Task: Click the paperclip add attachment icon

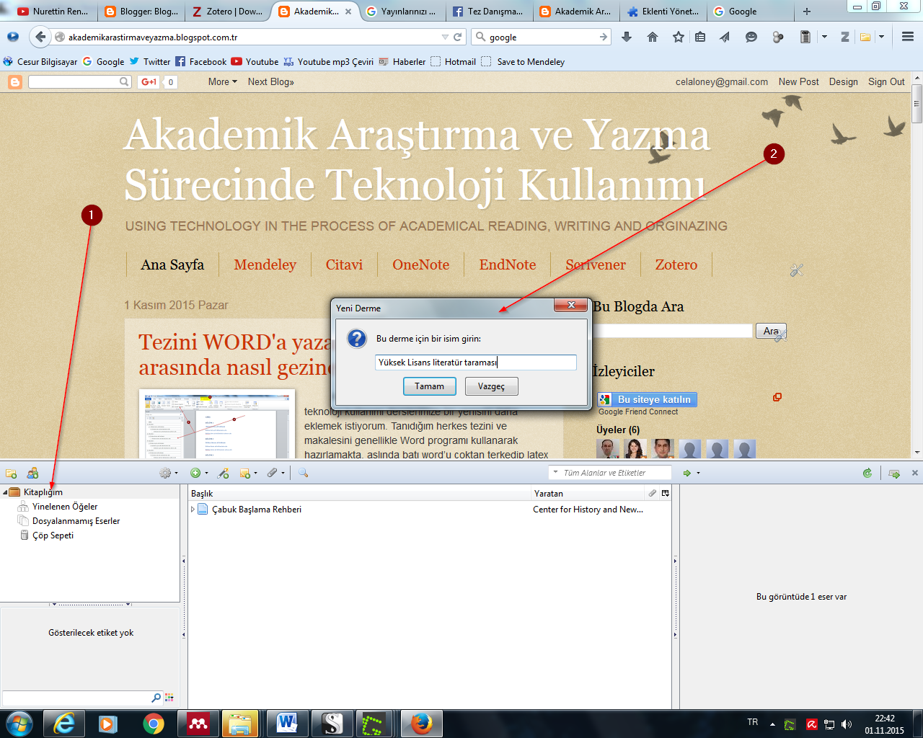Action: (x=272, y=474)
